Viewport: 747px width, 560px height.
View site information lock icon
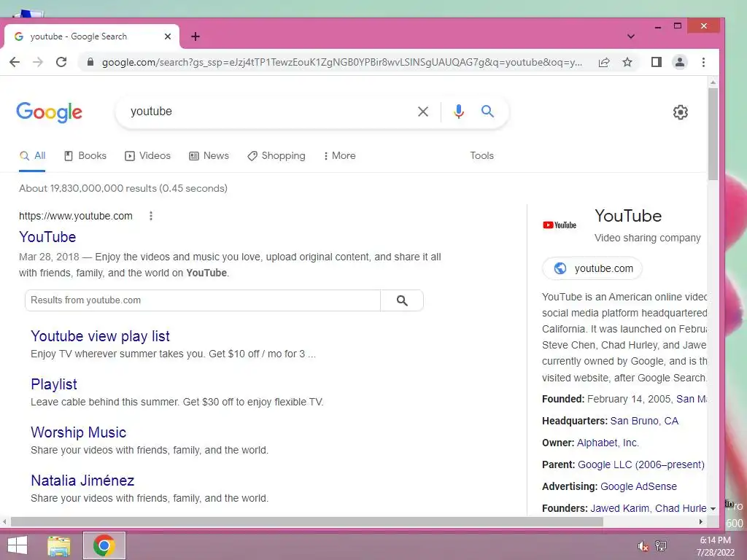click(90, 62)
